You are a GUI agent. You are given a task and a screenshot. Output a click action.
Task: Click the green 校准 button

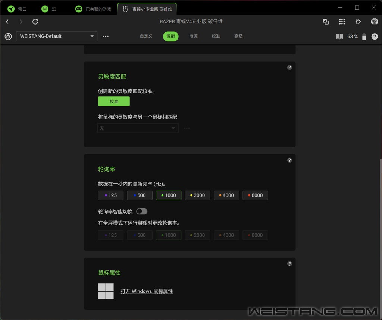click(114, 101)
